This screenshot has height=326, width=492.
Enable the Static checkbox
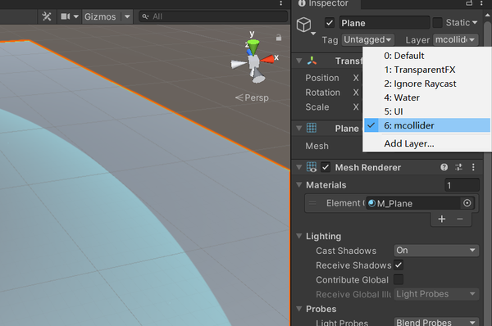(437, 23)
